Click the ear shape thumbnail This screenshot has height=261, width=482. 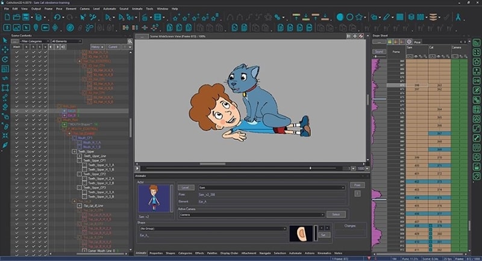301,234
